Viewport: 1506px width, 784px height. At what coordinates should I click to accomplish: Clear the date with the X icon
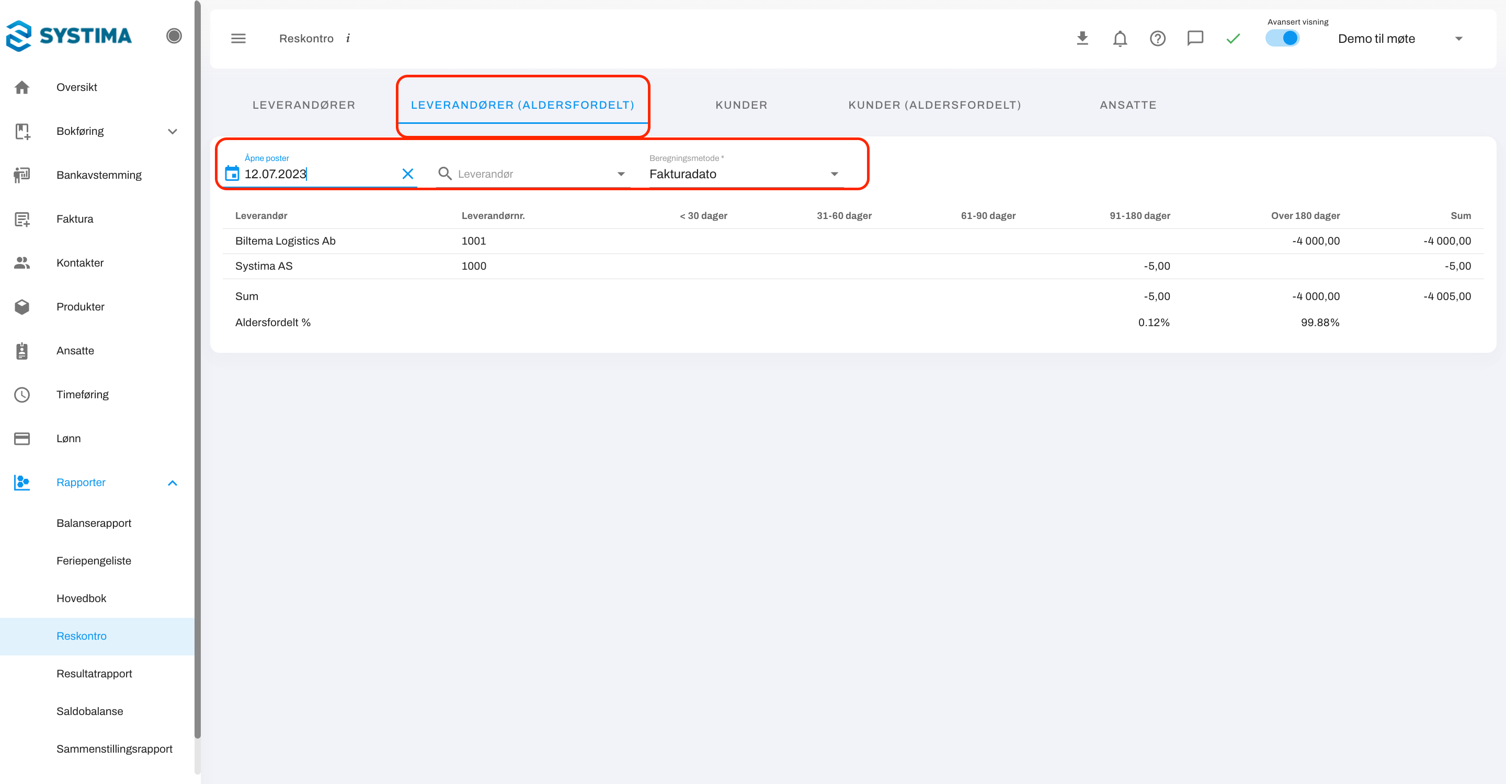pyautogui.click(x=407, y=174)
